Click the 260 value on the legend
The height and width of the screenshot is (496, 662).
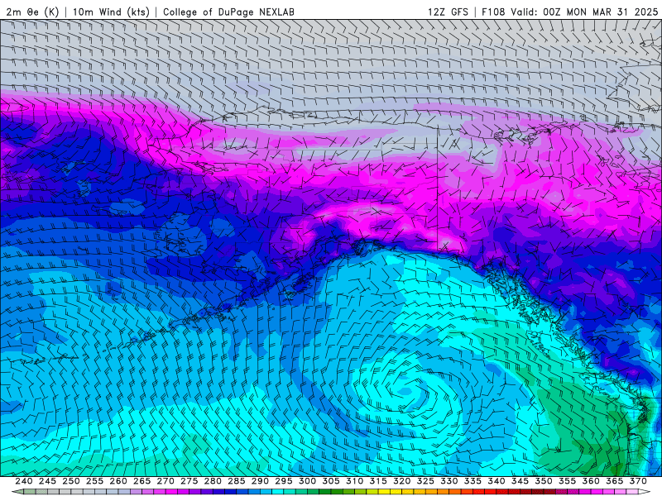coord(118,481)
